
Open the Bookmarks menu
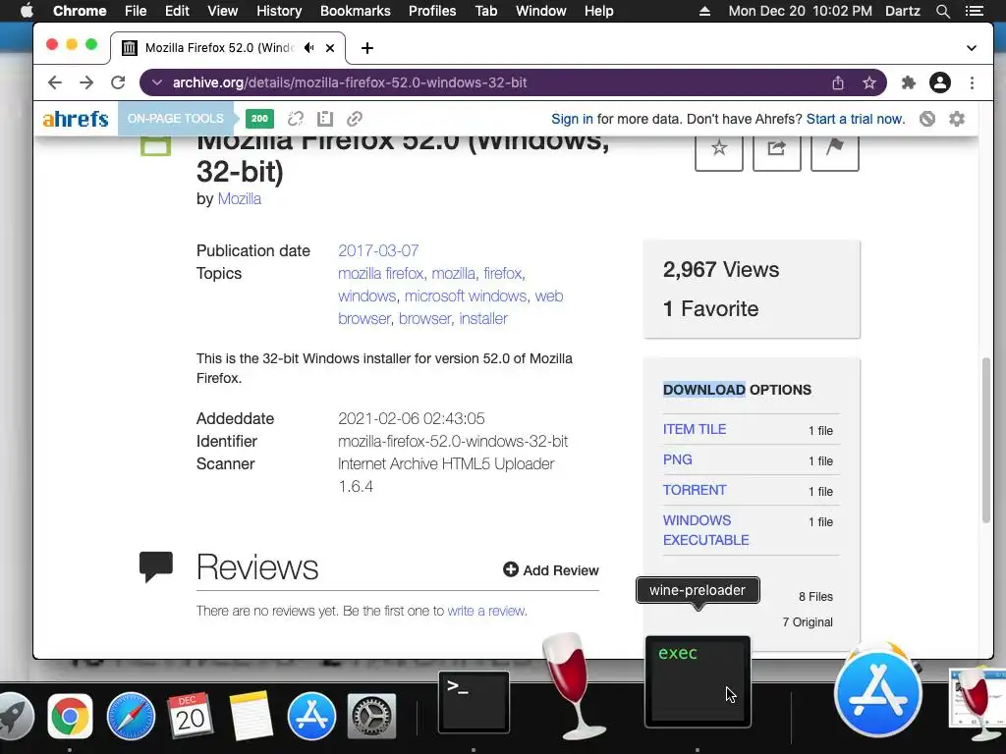click(356, 11)
